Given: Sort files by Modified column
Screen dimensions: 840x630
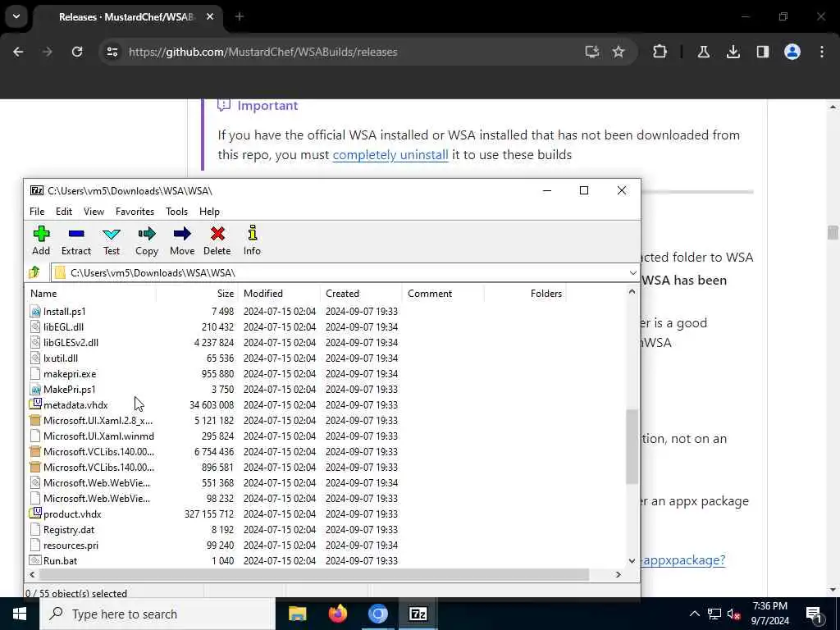Looking at the screenshot, I should [280, 294].
